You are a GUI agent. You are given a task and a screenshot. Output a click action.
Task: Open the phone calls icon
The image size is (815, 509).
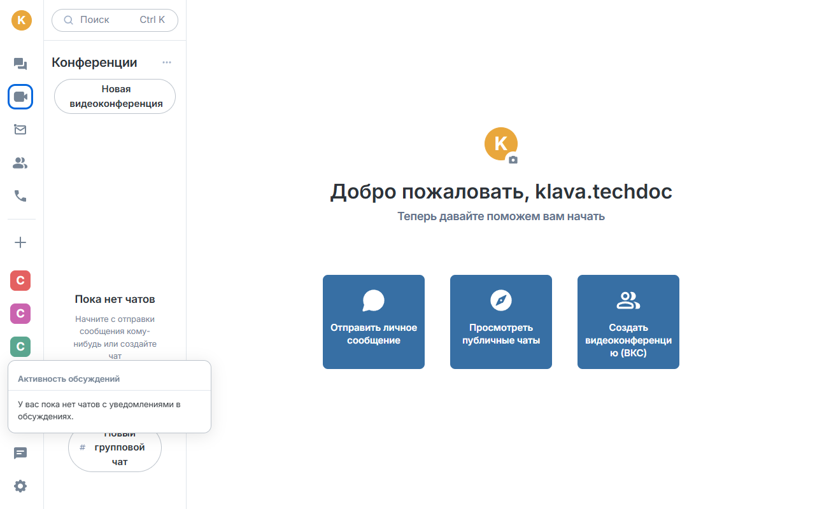point(20,196)
